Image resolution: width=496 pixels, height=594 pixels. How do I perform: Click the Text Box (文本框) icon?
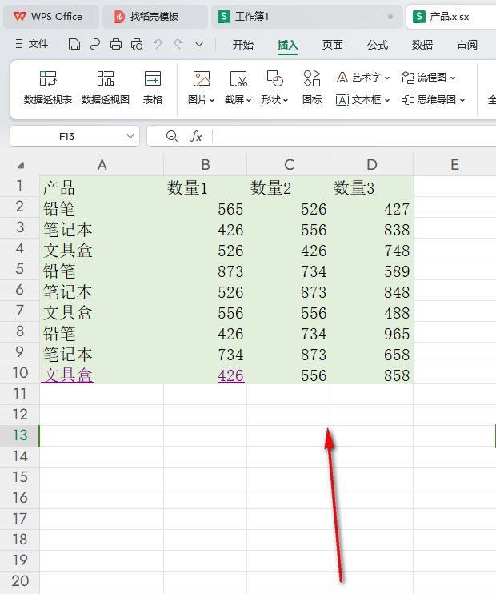click(x=342, y=100)
